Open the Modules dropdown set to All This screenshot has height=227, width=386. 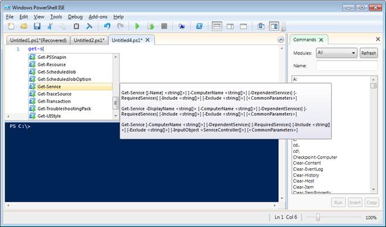point(336,53)
